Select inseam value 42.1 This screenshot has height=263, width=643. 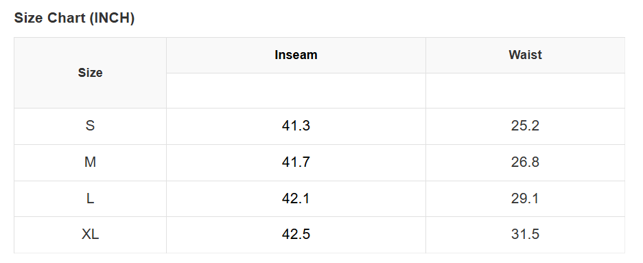[296, 198]
